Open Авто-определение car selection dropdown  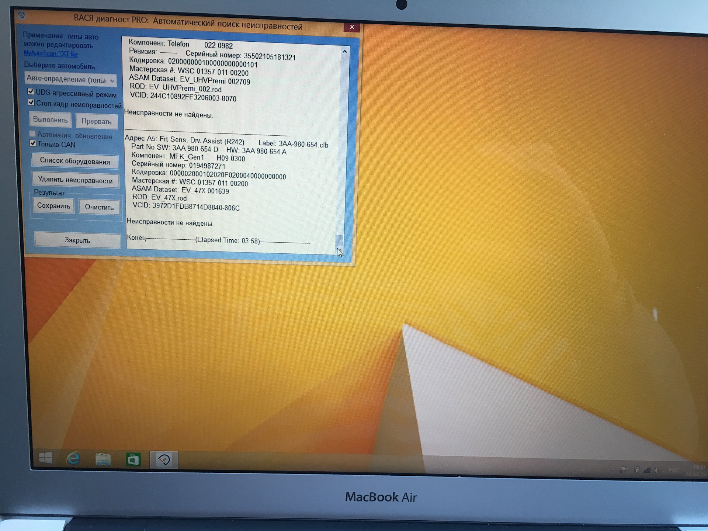[70, 79]
